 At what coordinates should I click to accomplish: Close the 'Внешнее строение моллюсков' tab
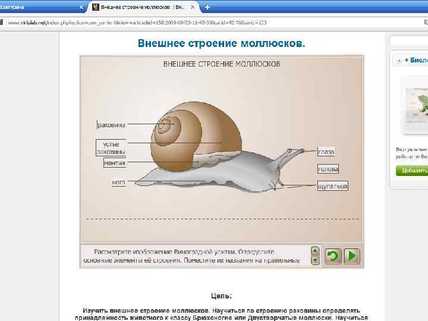pos(193,7)
